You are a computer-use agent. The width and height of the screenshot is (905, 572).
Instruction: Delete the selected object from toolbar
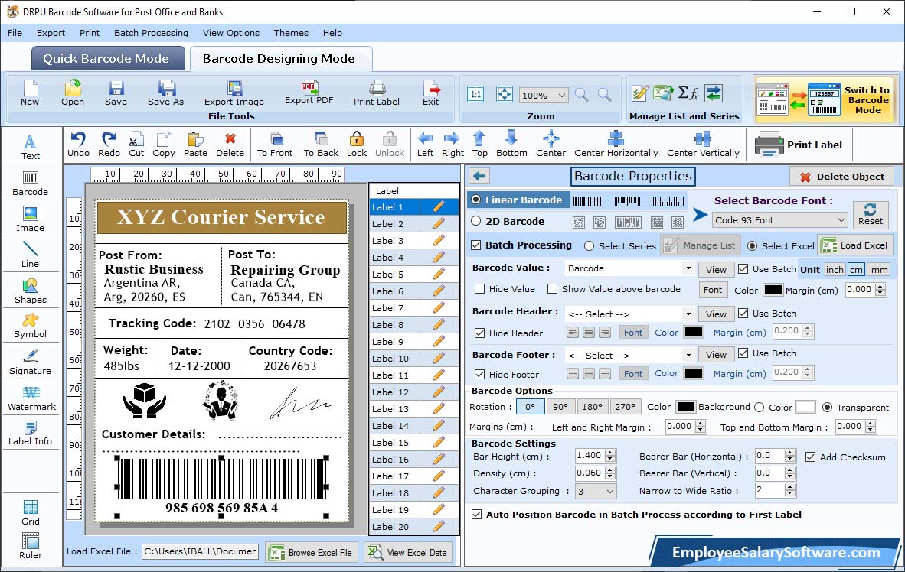230,145
